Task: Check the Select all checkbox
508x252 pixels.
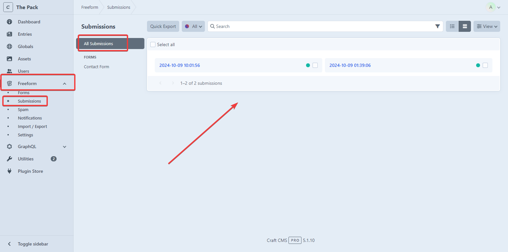Action: pyautogui.click(x=153, y=44)
